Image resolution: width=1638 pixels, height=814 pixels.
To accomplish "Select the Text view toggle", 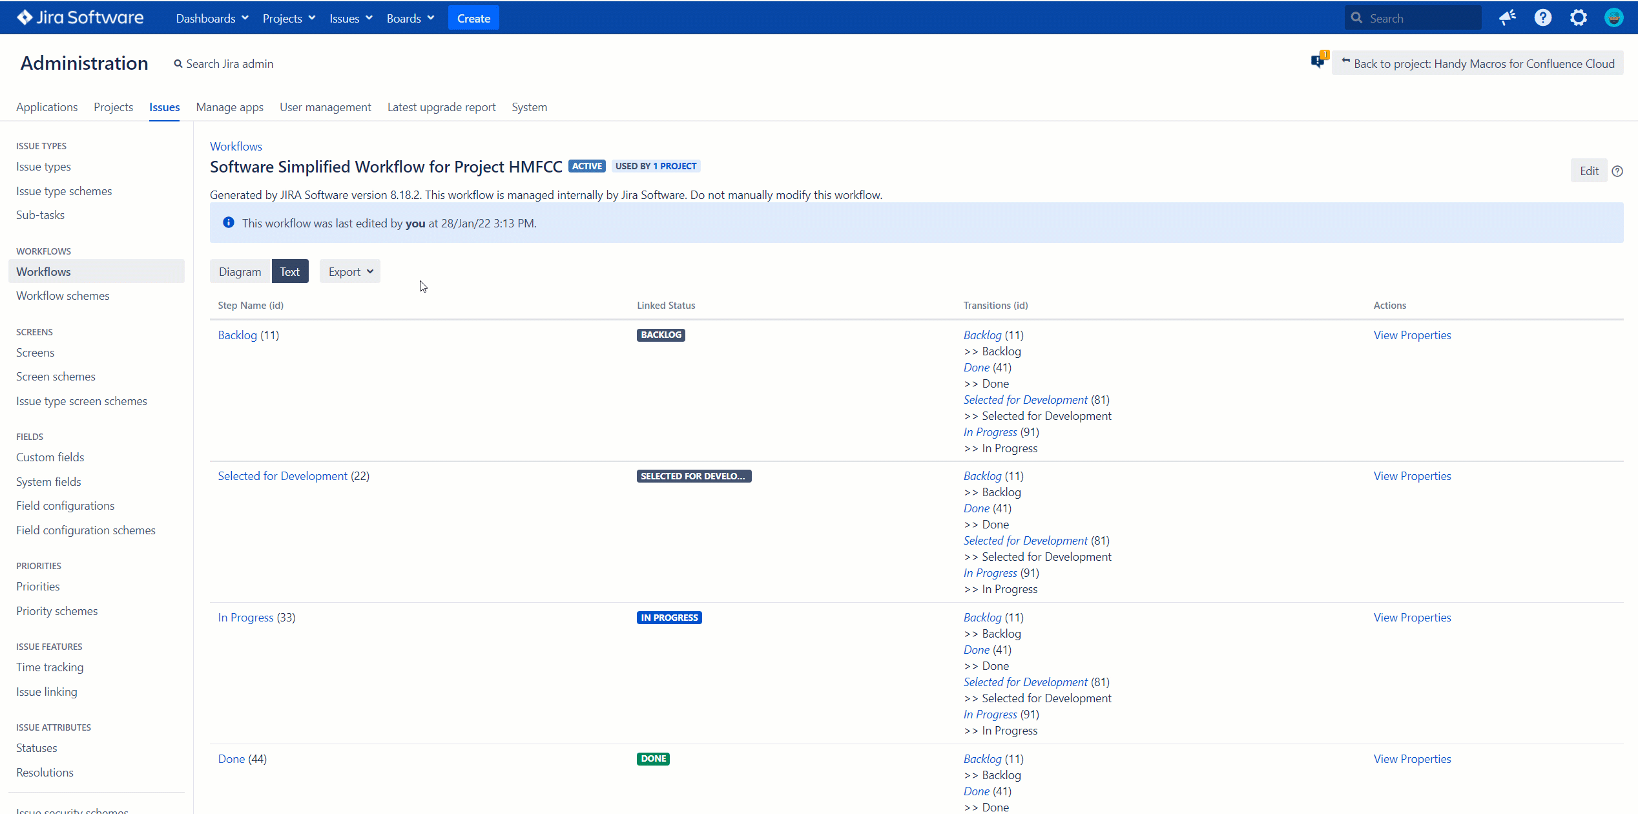I will point(289,272).
